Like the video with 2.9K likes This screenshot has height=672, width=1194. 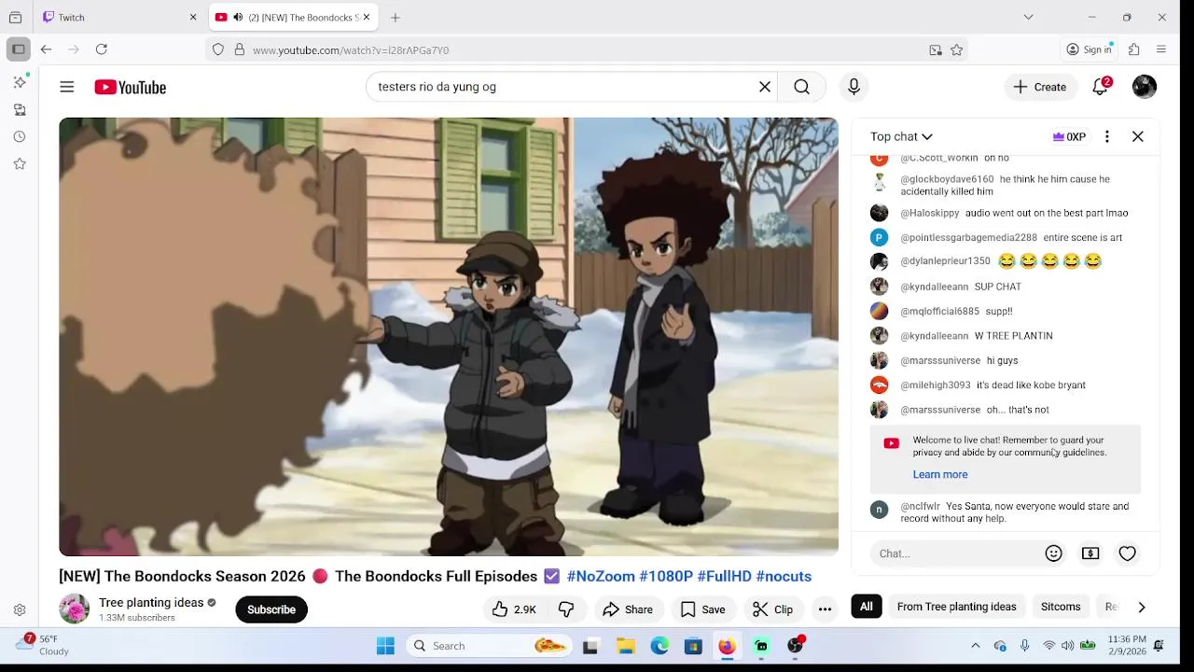[514, 609]
